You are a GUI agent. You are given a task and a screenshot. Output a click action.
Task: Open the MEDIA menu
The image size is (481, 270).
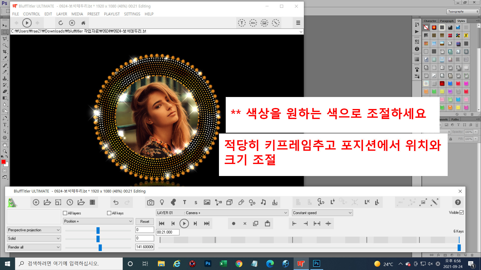click(x=77, y=14)
